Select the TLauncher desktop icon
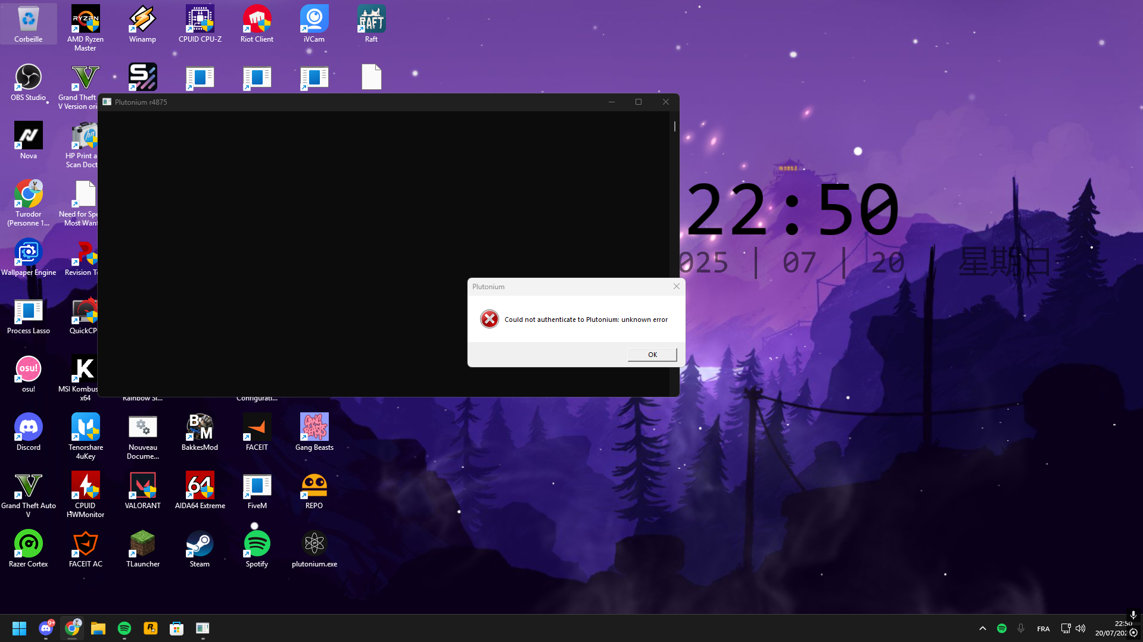 pyautogui.click(x=142, y=549)
